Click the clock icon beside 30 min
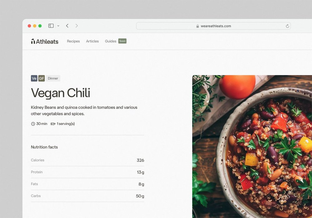Image resolution: width=312 pixels, height=218 pixels. point(33,124)
